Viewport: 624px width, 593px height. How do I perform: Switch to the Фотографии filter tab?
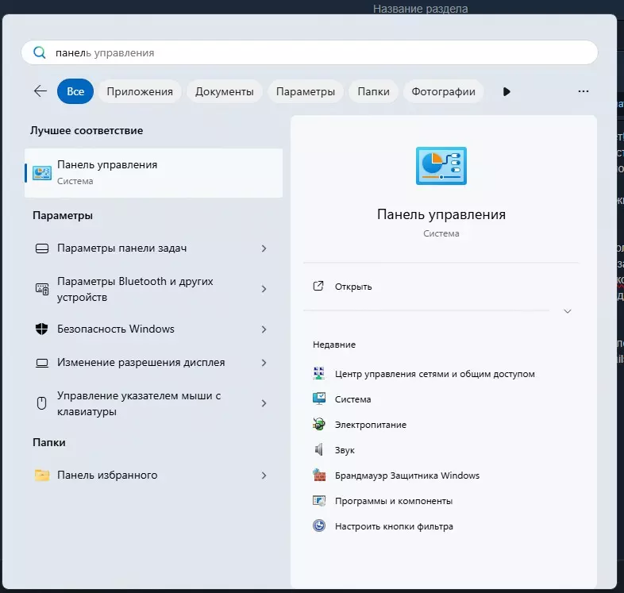[443, 91]
